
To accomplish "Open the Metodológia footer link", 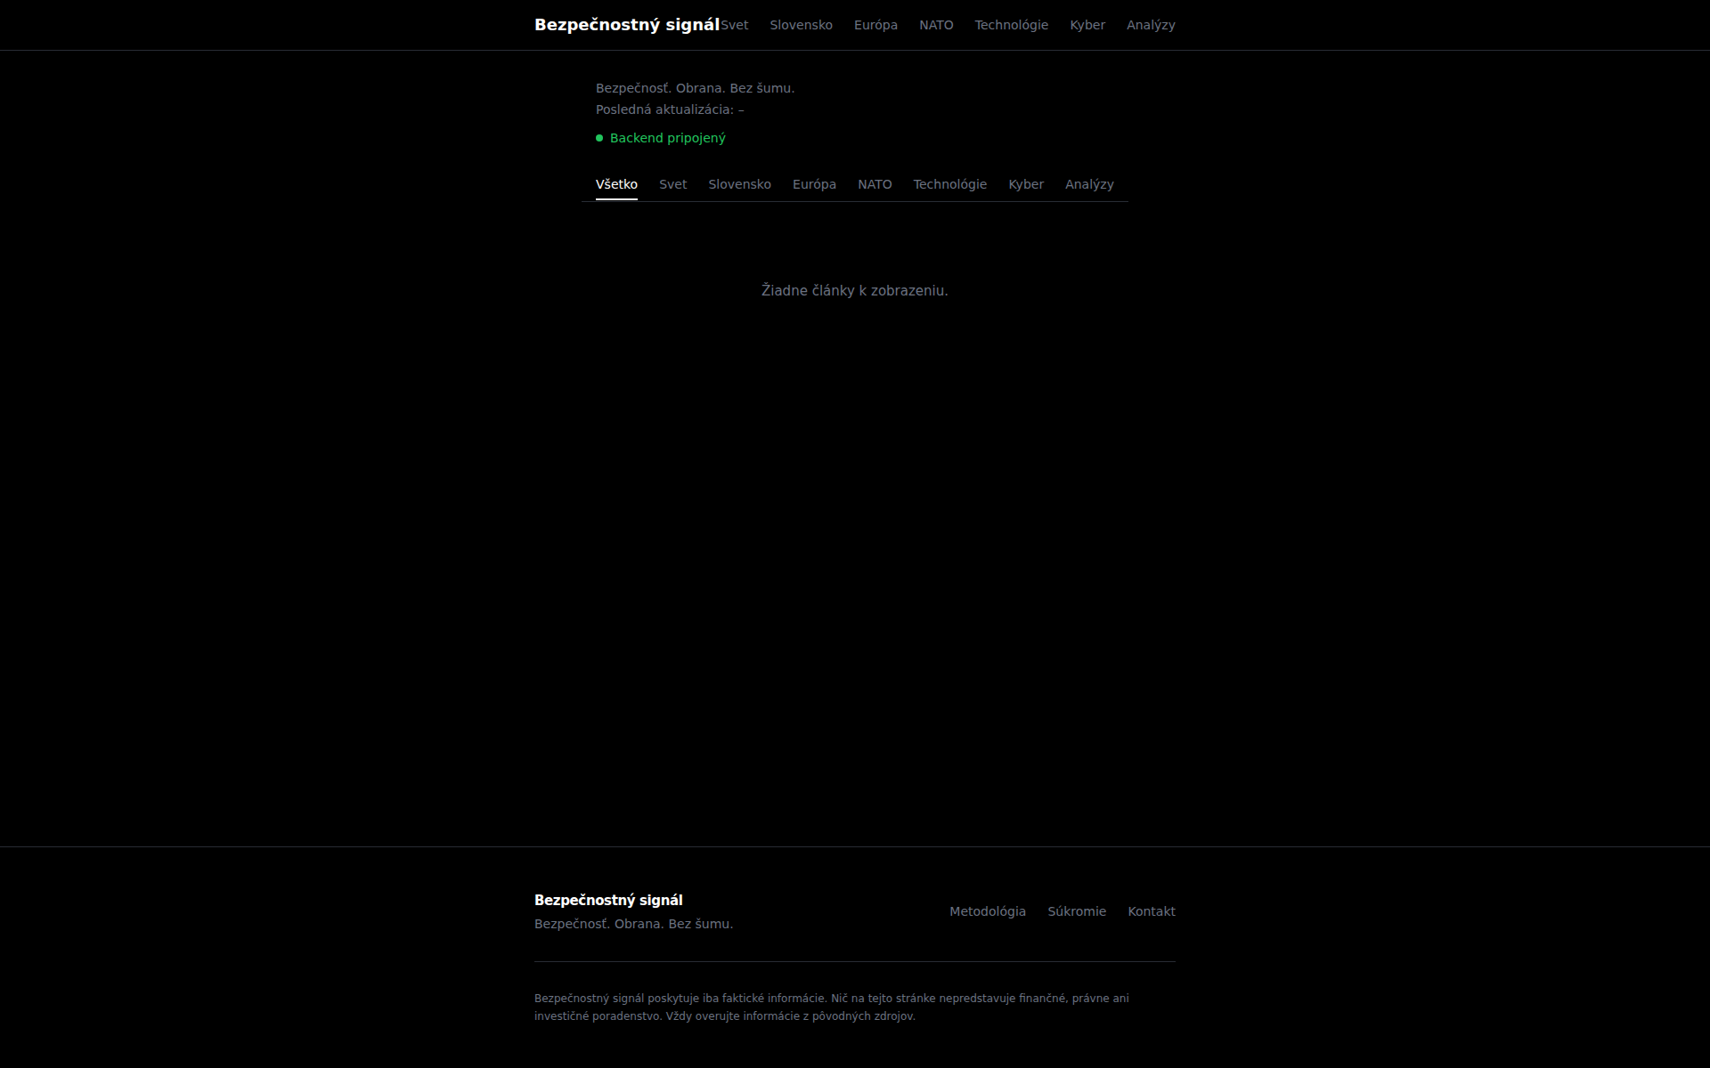I will pos(987,911).
